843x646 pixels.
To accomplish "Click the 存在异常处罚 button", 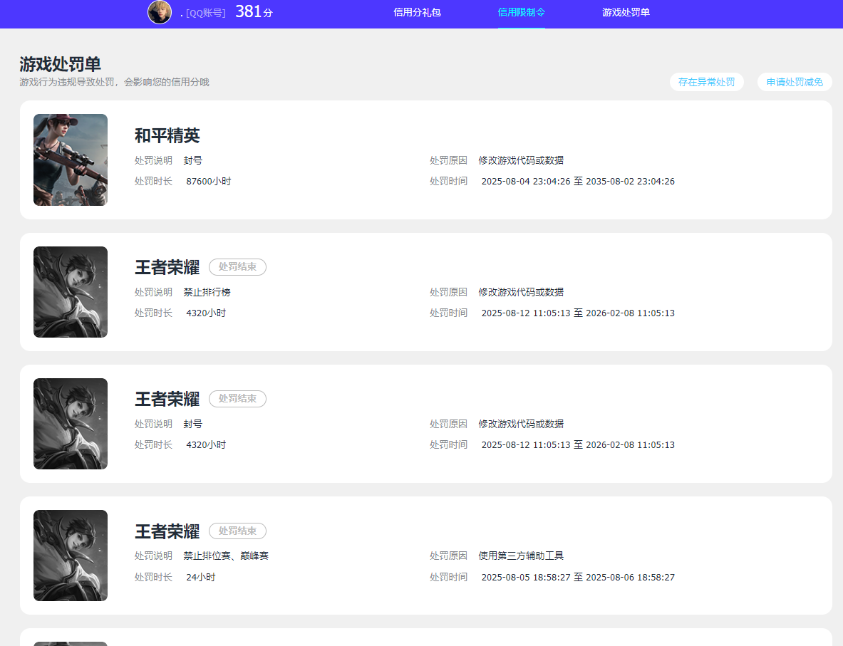I will (x=706, y=82).
